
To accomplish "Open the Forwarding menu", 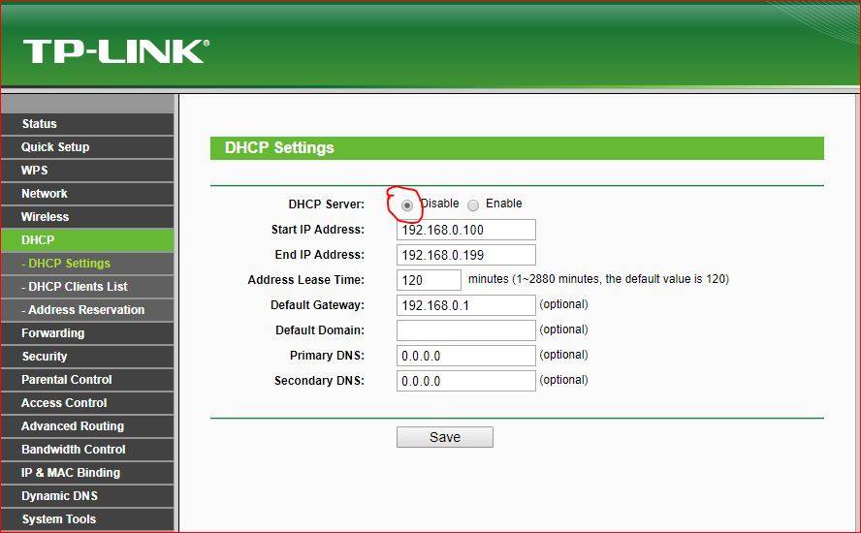I will click(x=87, y=333).
